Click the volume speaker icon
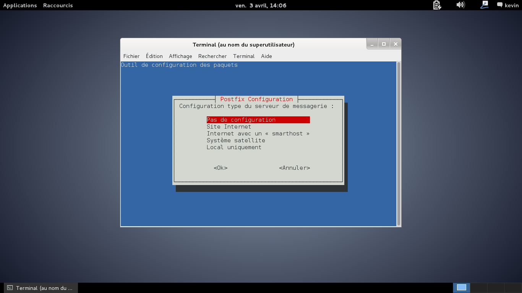The width and height of the screenshot is (522, 293). (460, 5)
